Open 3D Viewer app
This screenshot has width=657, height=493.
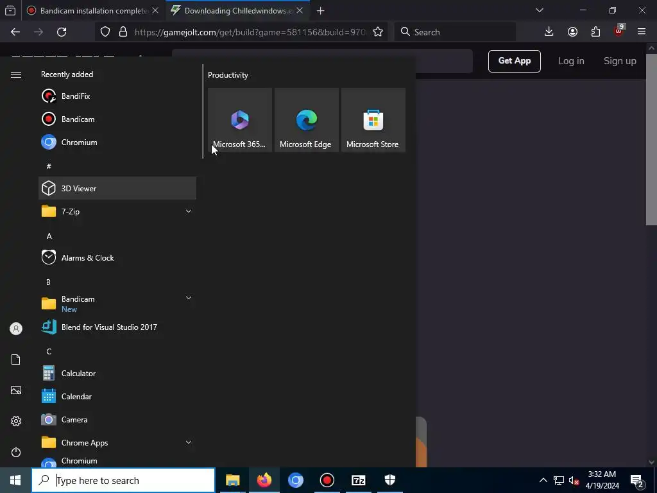click(x=117, y=188)
